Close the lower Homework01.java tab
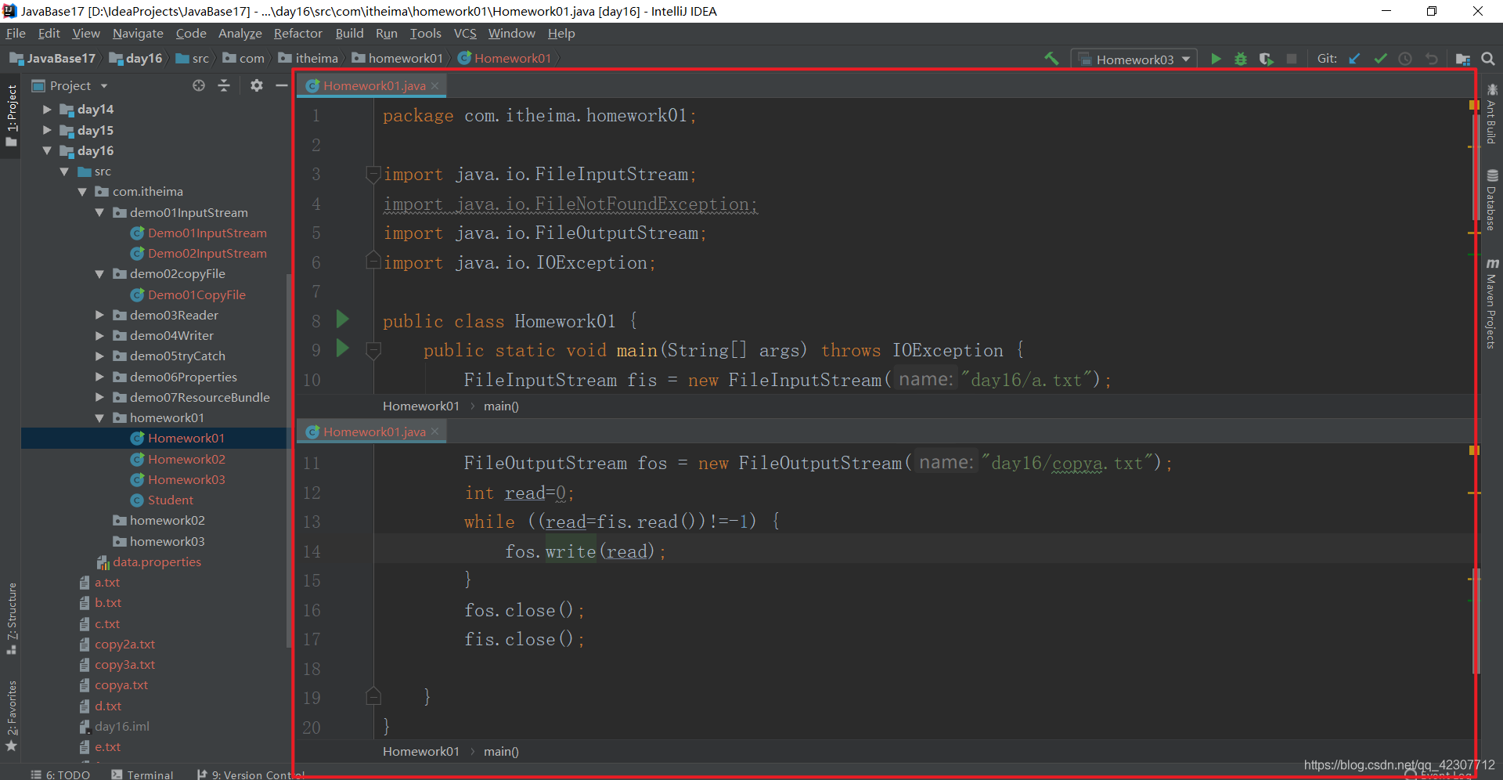The image size is (1503, 780). [x=434, y=432]
